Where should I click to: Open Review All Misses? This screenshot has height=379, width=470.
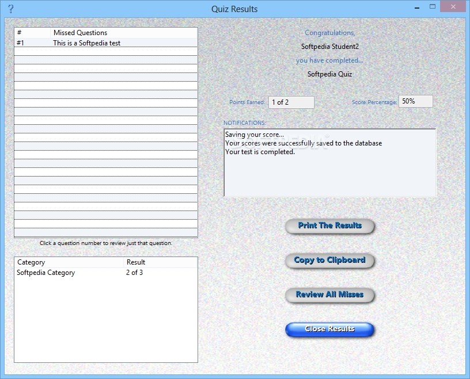(x=329, y=294)
